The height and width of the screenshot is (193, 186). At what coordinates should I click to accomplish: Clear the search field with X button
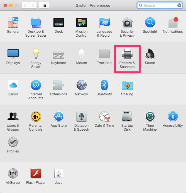click(179, 5)
